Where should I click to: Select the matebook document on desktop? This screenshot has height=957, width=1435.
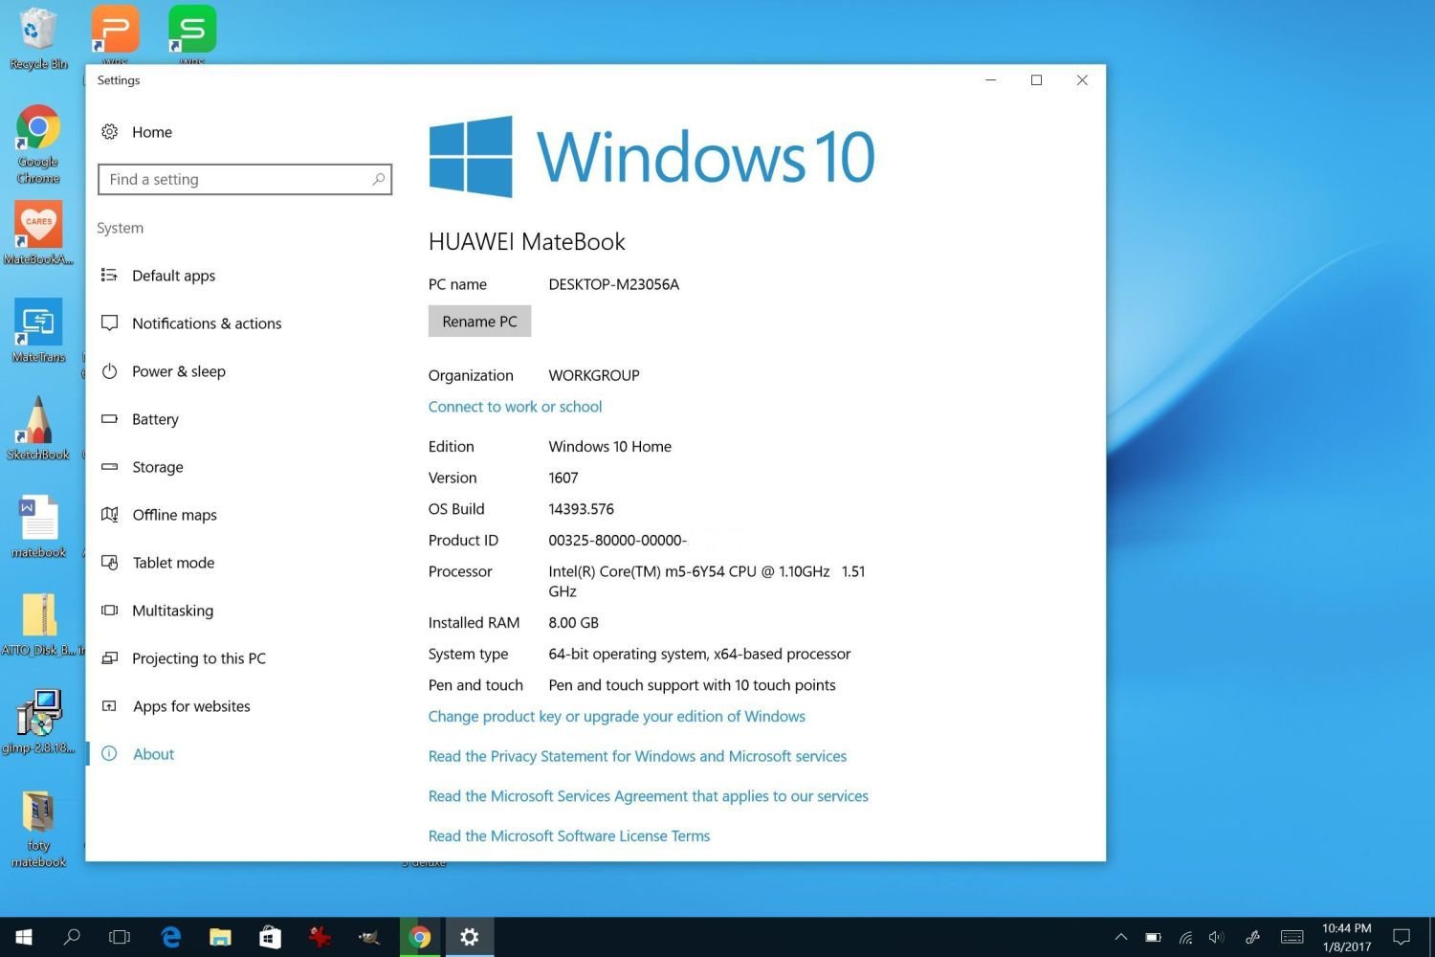pos(38,526)
